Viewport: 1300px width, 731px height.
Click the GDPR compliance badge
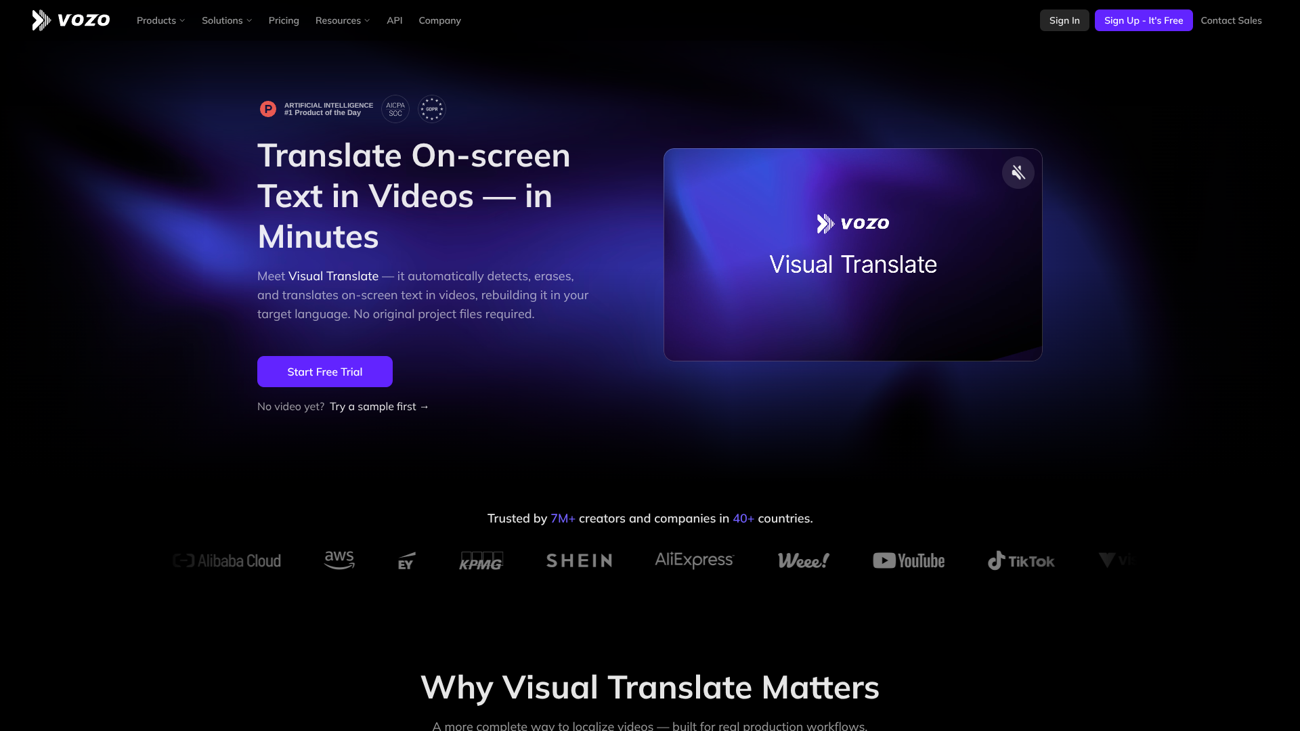[432, 108]
